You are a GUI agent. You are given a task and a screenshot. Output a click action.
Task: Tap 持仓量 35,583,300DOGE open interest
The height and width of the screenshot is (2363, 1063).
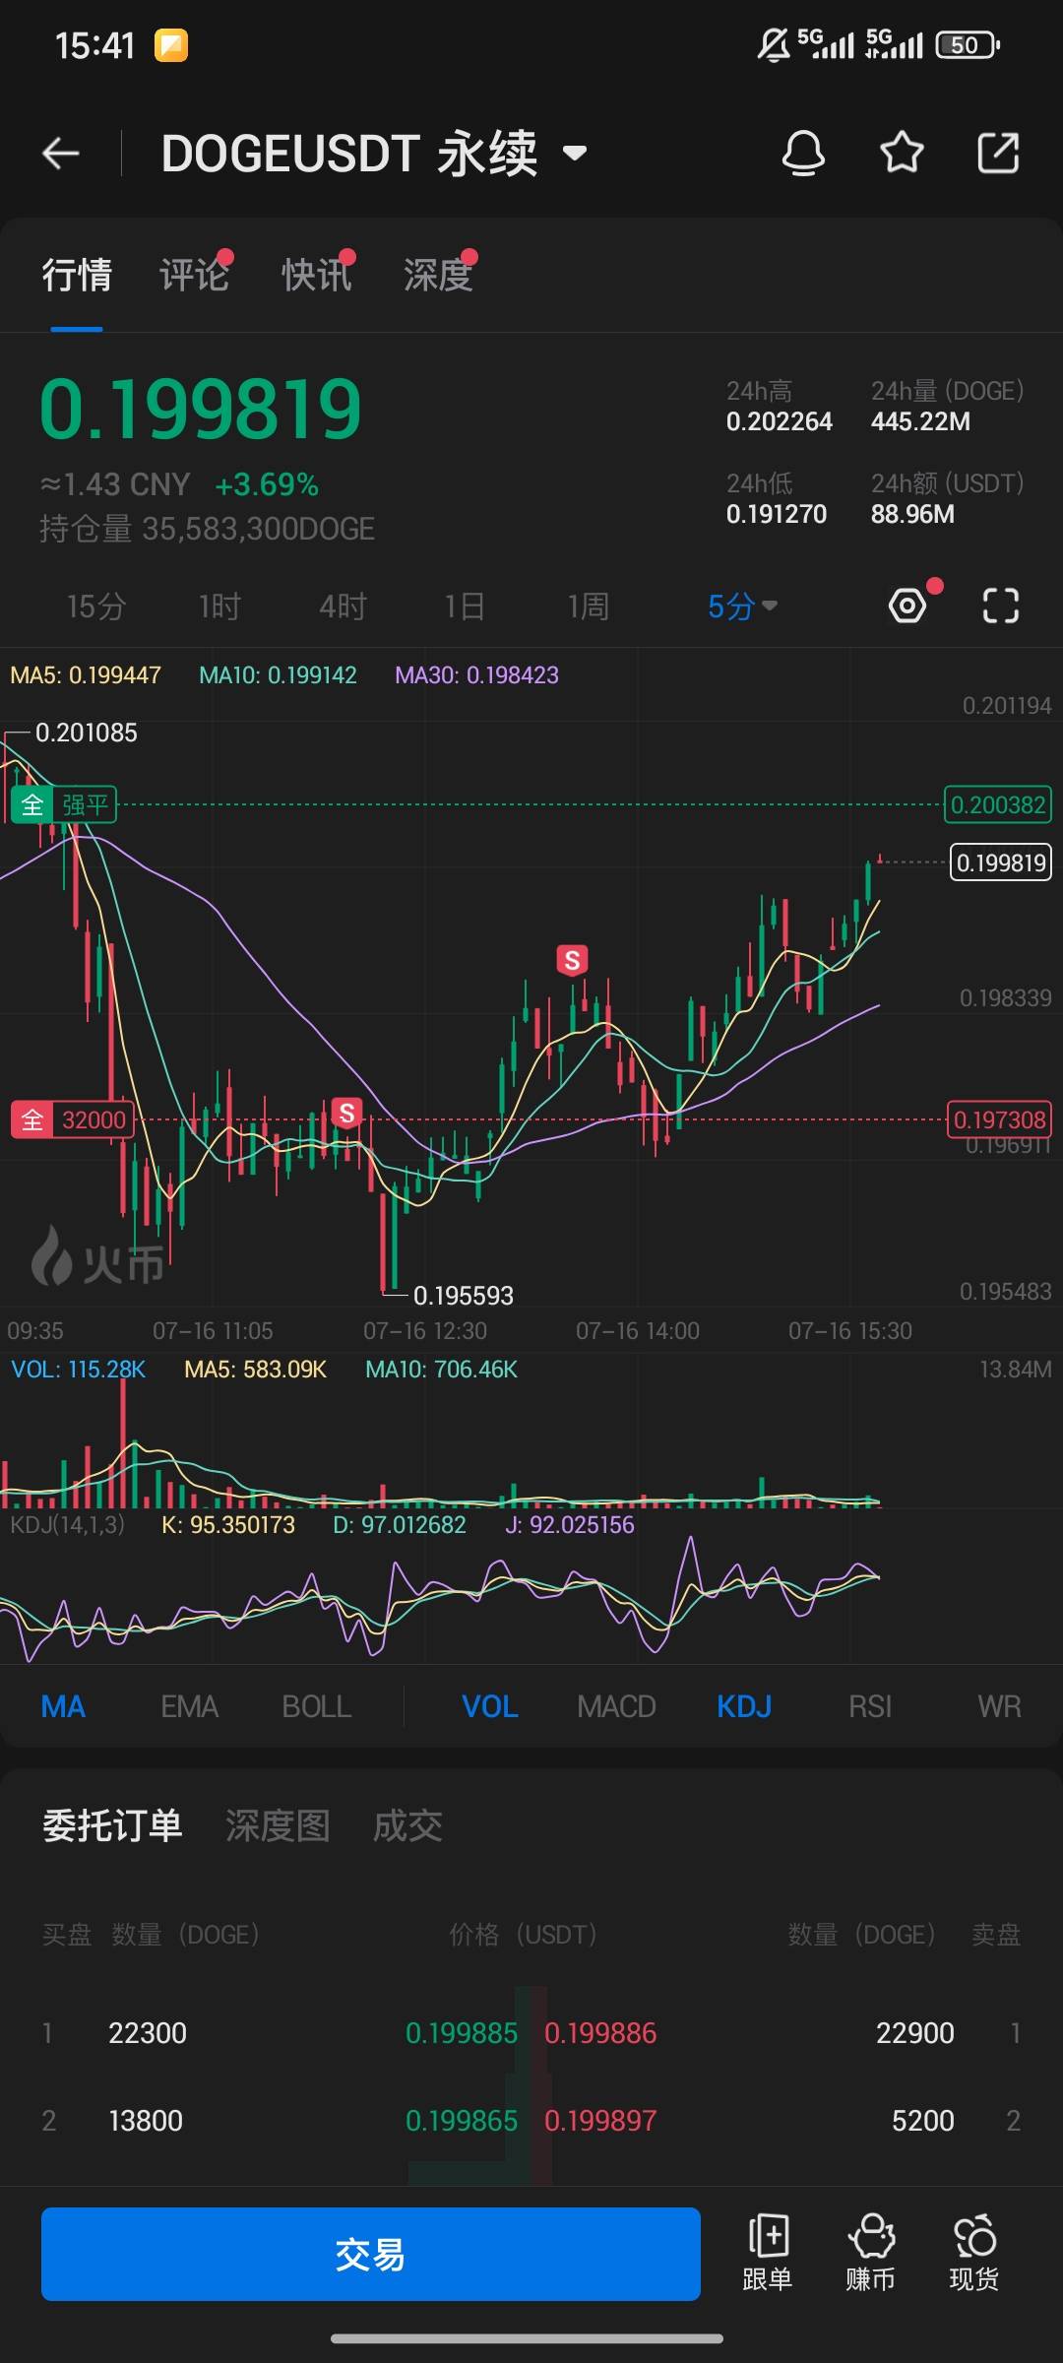[x=207, y=529]
